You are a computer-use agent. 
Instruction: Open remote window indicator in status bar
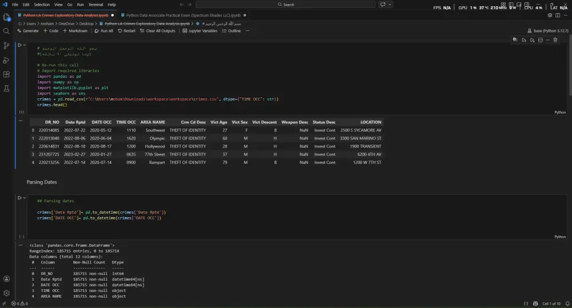pyautogui.click(x=4, y=303)
